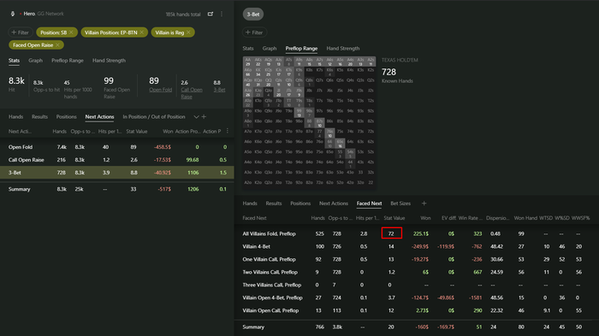The image size is (599, 336).
Task: Click the Hero player icon
Action: (13, 14)
